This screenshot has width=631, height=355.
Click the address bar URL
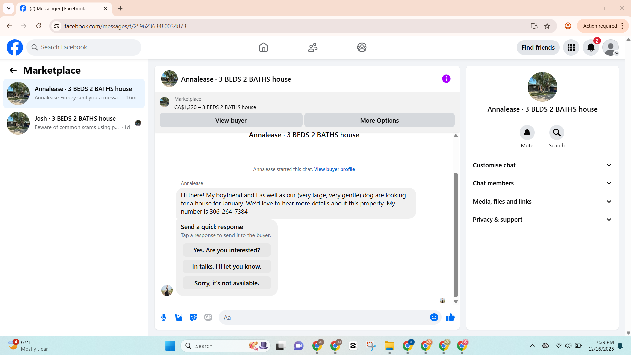pos(125,26)
